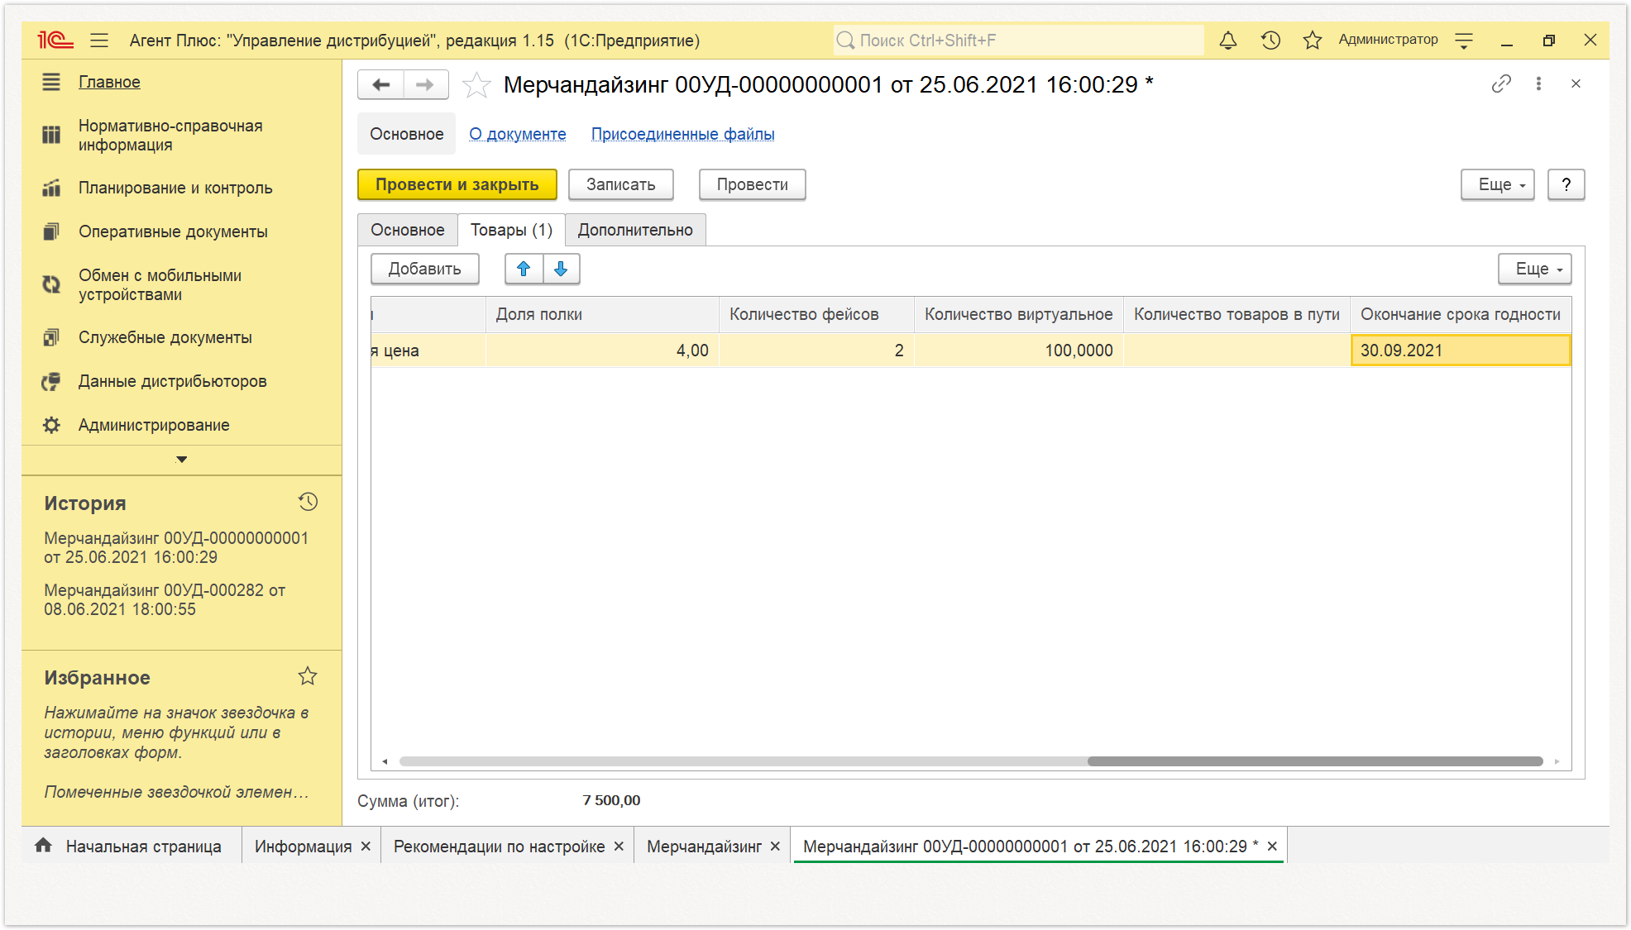The image size is (1631, 930).
Task: Expand more sidebar sections with down arrow
Action: [182, 459]
